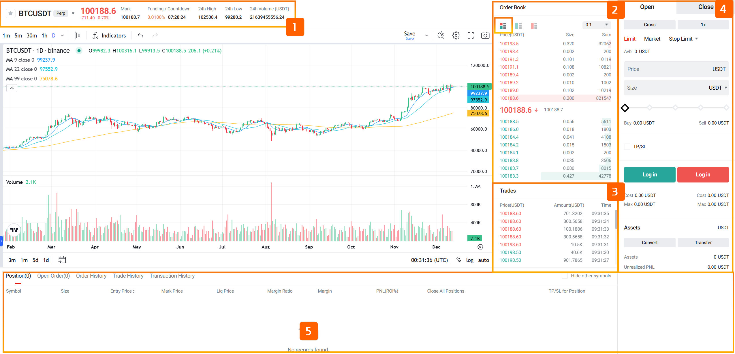This screenshot has height=354, width=735.
Task: Click the green Log in button
Action: point(650,175)
